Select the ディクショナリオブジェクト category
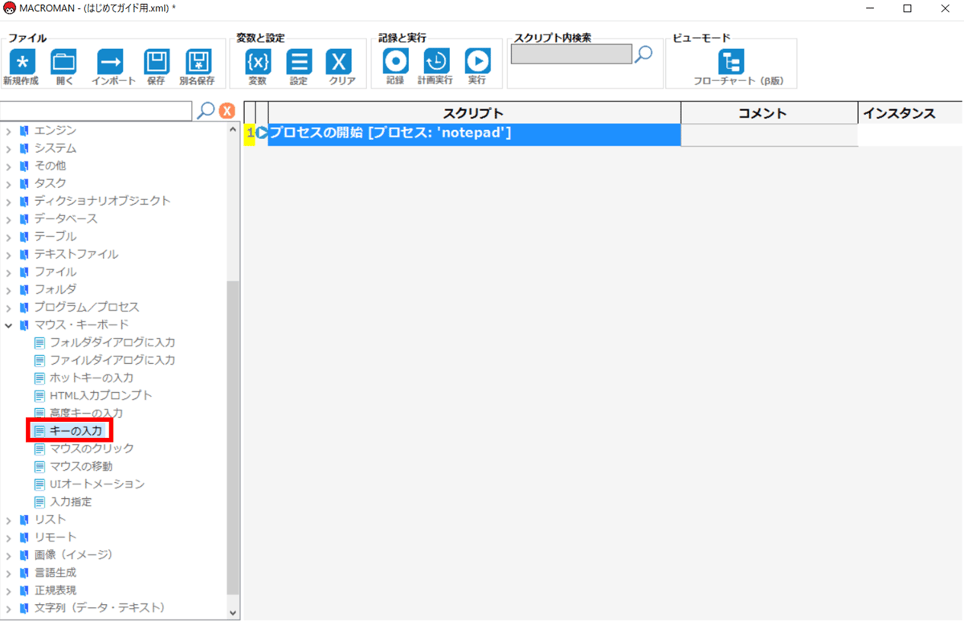This screenshot has width=964, height=621. [102, 201]
